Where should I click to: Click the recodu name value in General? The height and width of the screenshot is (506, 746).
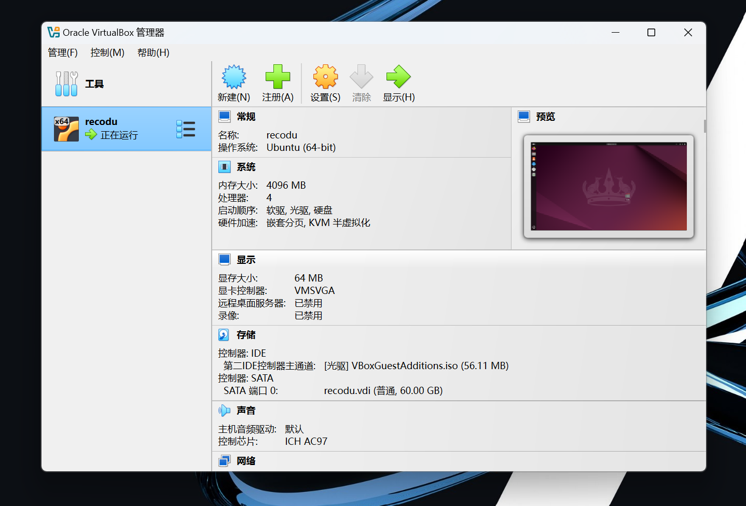[x=282, y=135]
